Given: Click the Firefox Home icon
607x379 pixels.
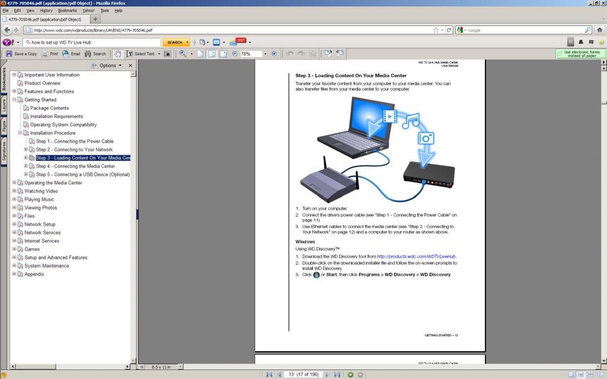Looking at the screenshot, I should (600, 30).
